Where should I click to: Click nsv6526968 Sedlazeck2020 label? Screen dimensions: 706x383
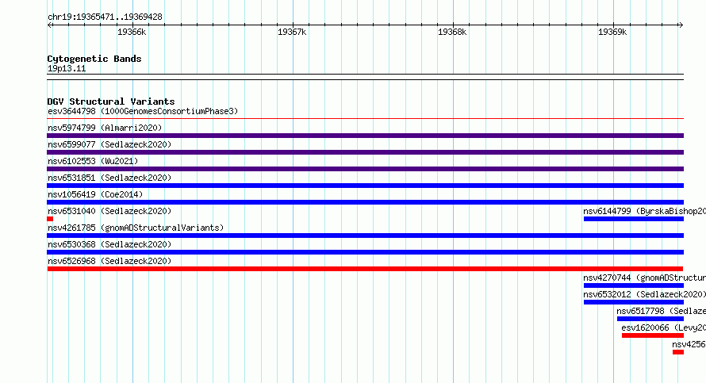(x=109, y=261)
